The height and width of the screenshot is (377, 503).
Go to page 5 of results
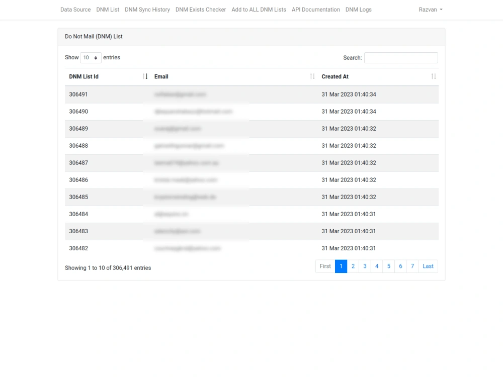coord(388,266)
